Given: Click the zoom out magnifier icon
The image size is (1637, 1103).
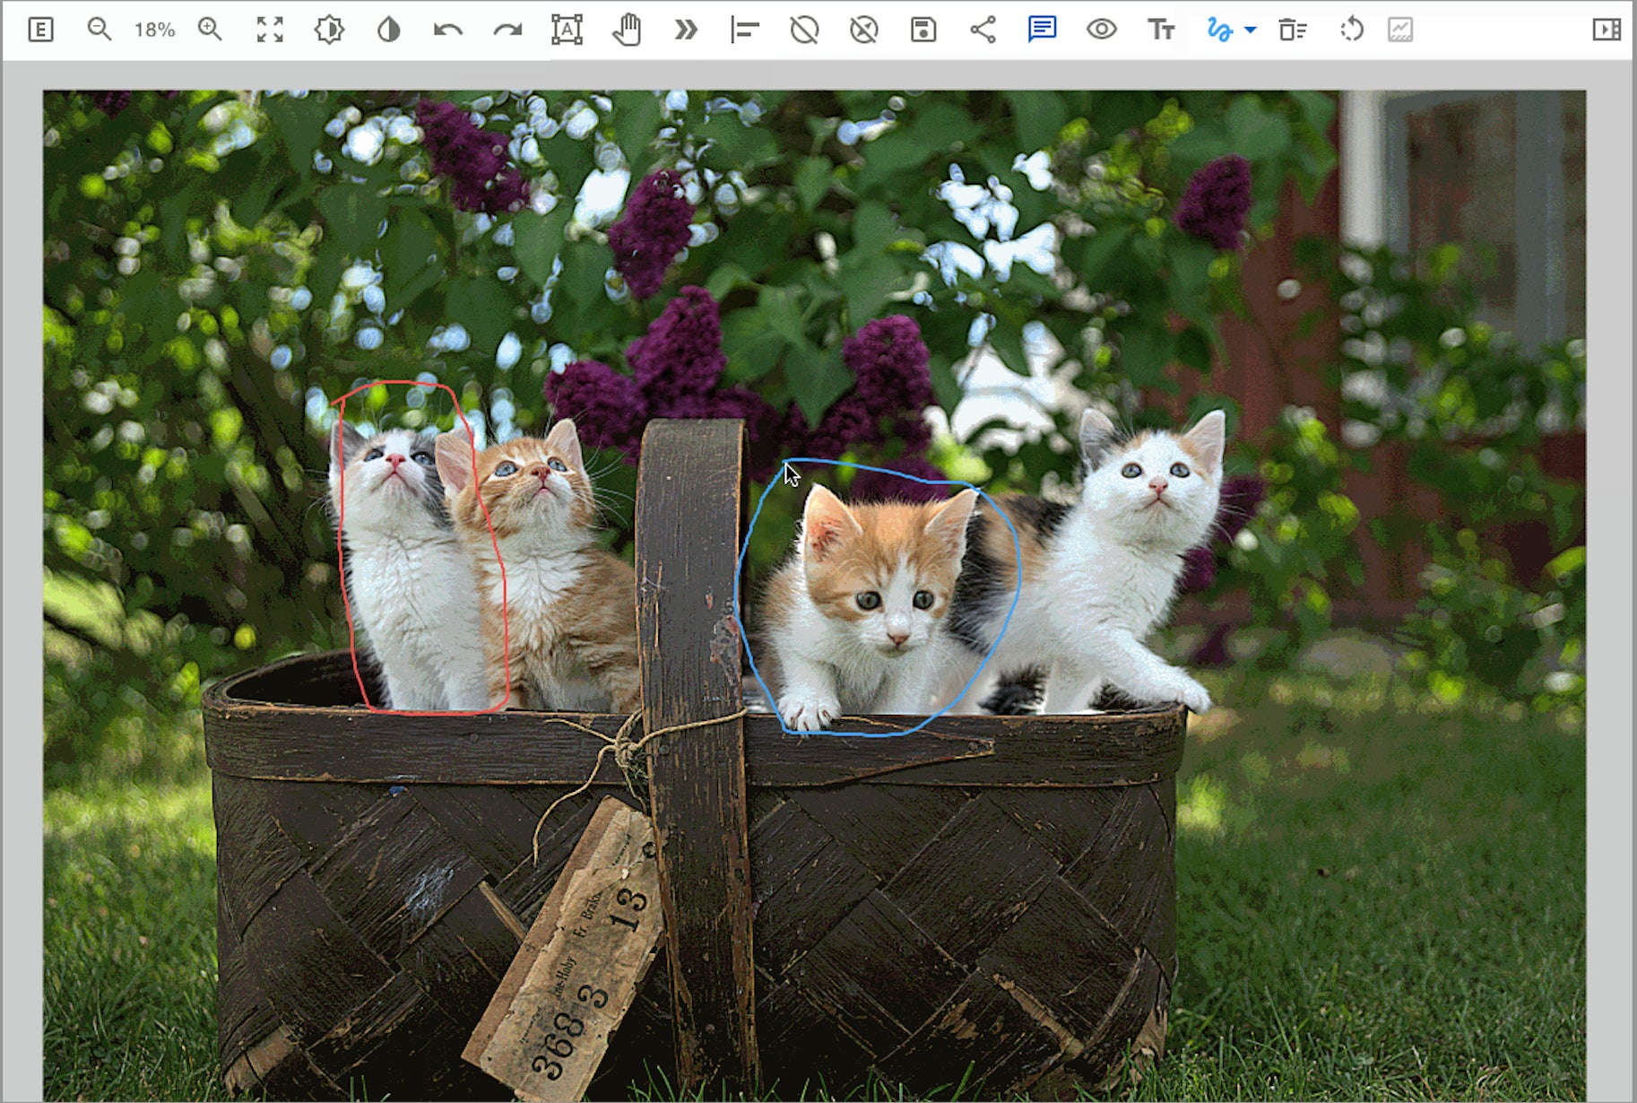Looking at the screenshot, I should point(99,30).
